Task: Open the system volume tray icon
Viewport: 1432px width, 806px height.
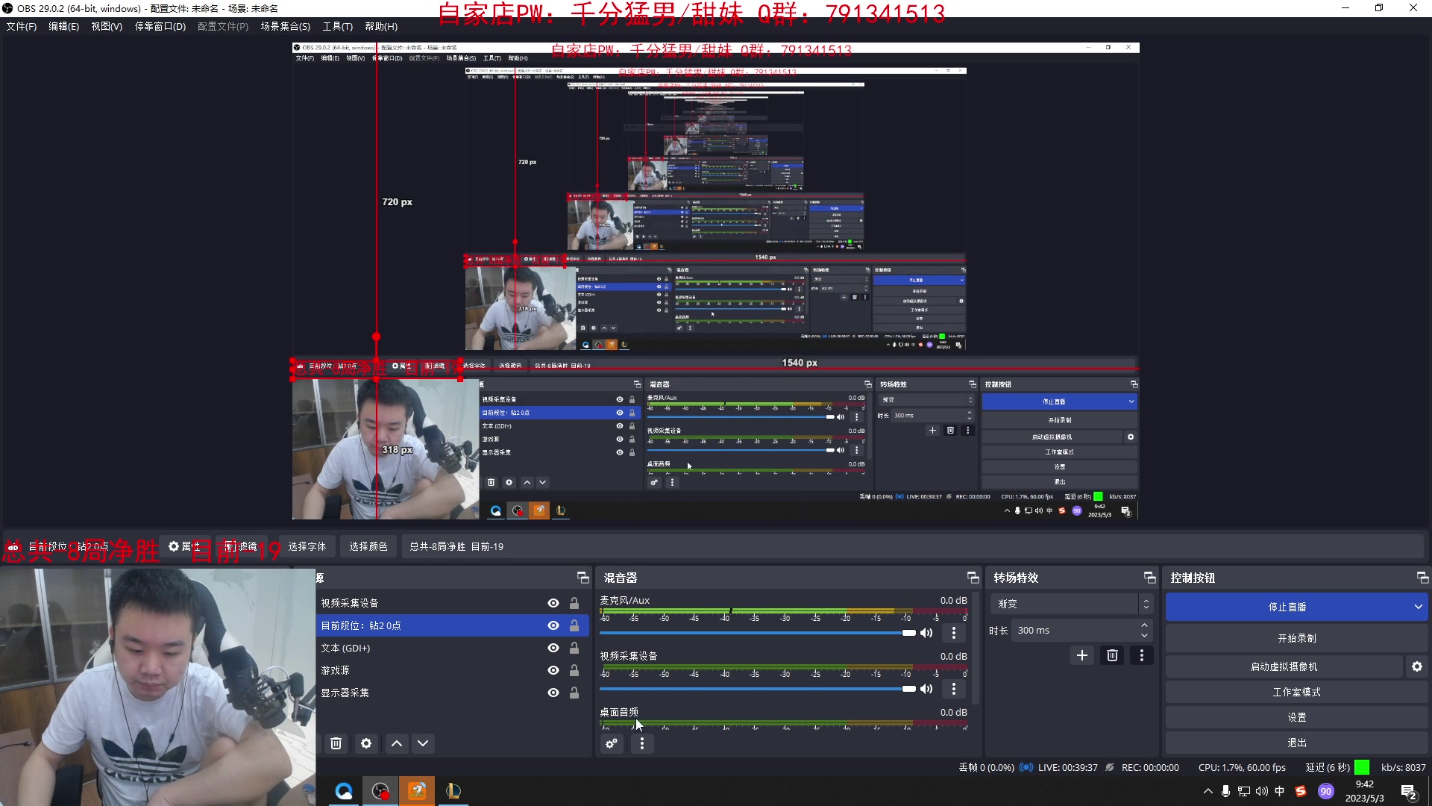Action: [1262, 791]
